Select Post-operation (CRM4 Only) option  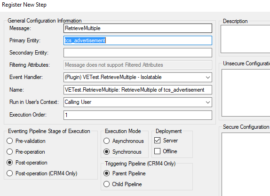[x=9, y=173]
